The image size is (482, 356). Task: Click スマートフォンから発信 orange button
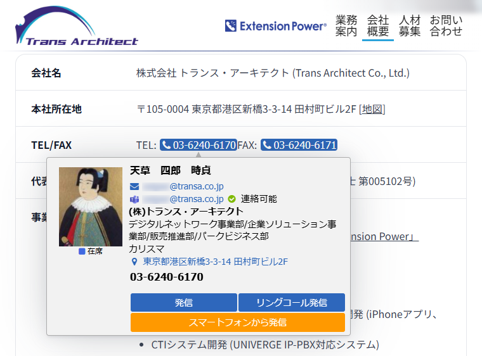[238, 322]
